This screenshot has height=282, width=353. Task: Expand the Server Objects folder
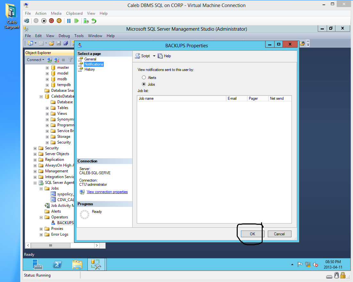click(35, 154)
